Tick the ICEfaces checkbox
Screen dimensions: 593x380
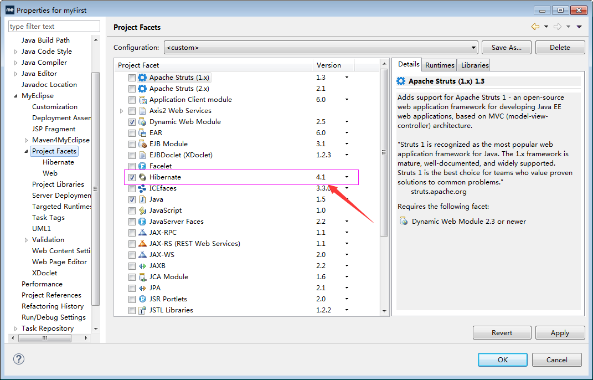pyautogui.click(x=132, y=188)
